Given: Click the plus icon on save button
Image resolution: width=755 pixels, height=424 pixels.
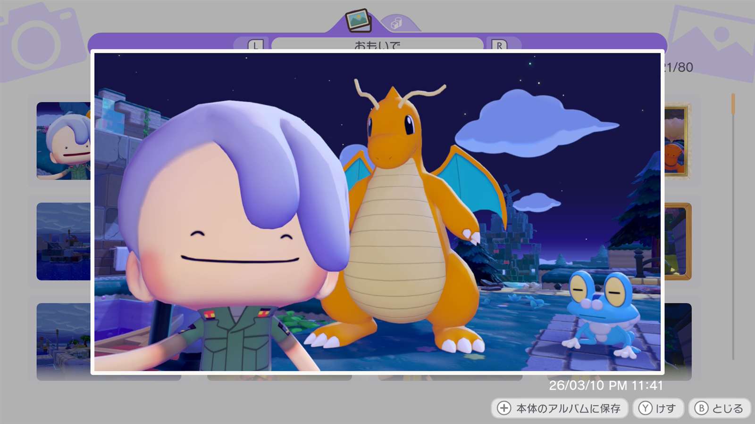Looking at the screenshot, I should point(504,408).
